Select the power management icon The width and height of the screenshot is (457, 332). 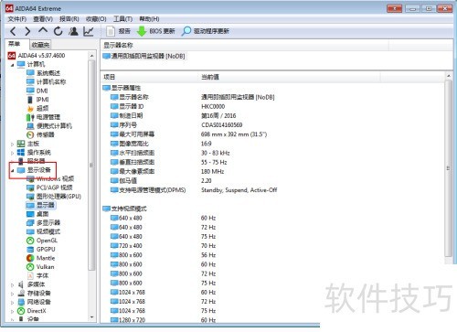(30, 117)
